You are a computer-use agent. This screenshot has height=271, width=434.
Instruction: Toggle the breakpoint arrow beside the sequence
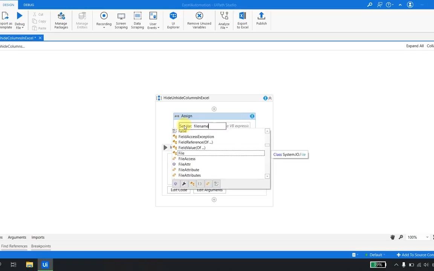coord(165,147)
